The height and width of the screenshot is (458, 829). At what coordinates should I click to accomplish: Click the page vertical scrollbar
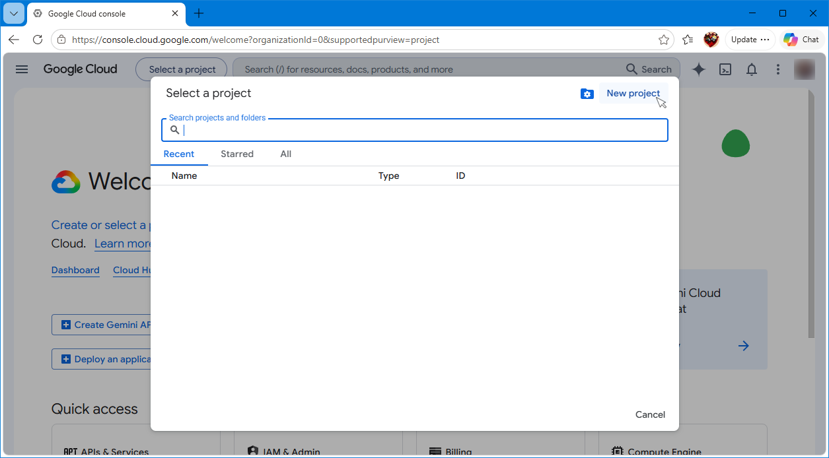(811, 214)
